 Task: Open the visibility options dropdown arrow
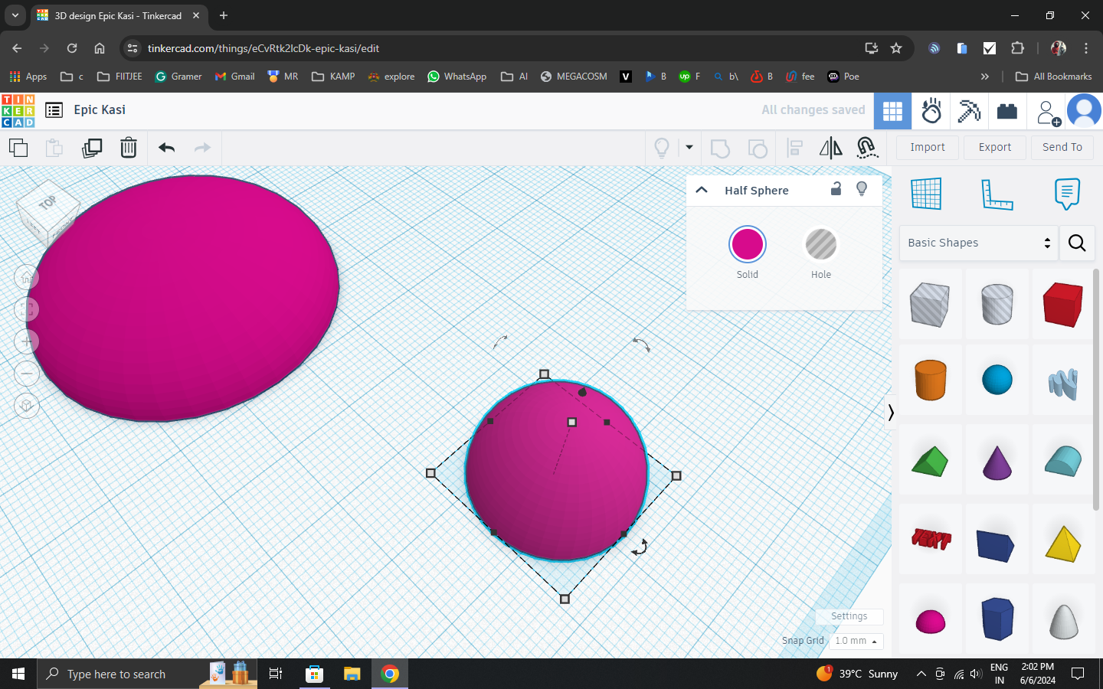689,147
